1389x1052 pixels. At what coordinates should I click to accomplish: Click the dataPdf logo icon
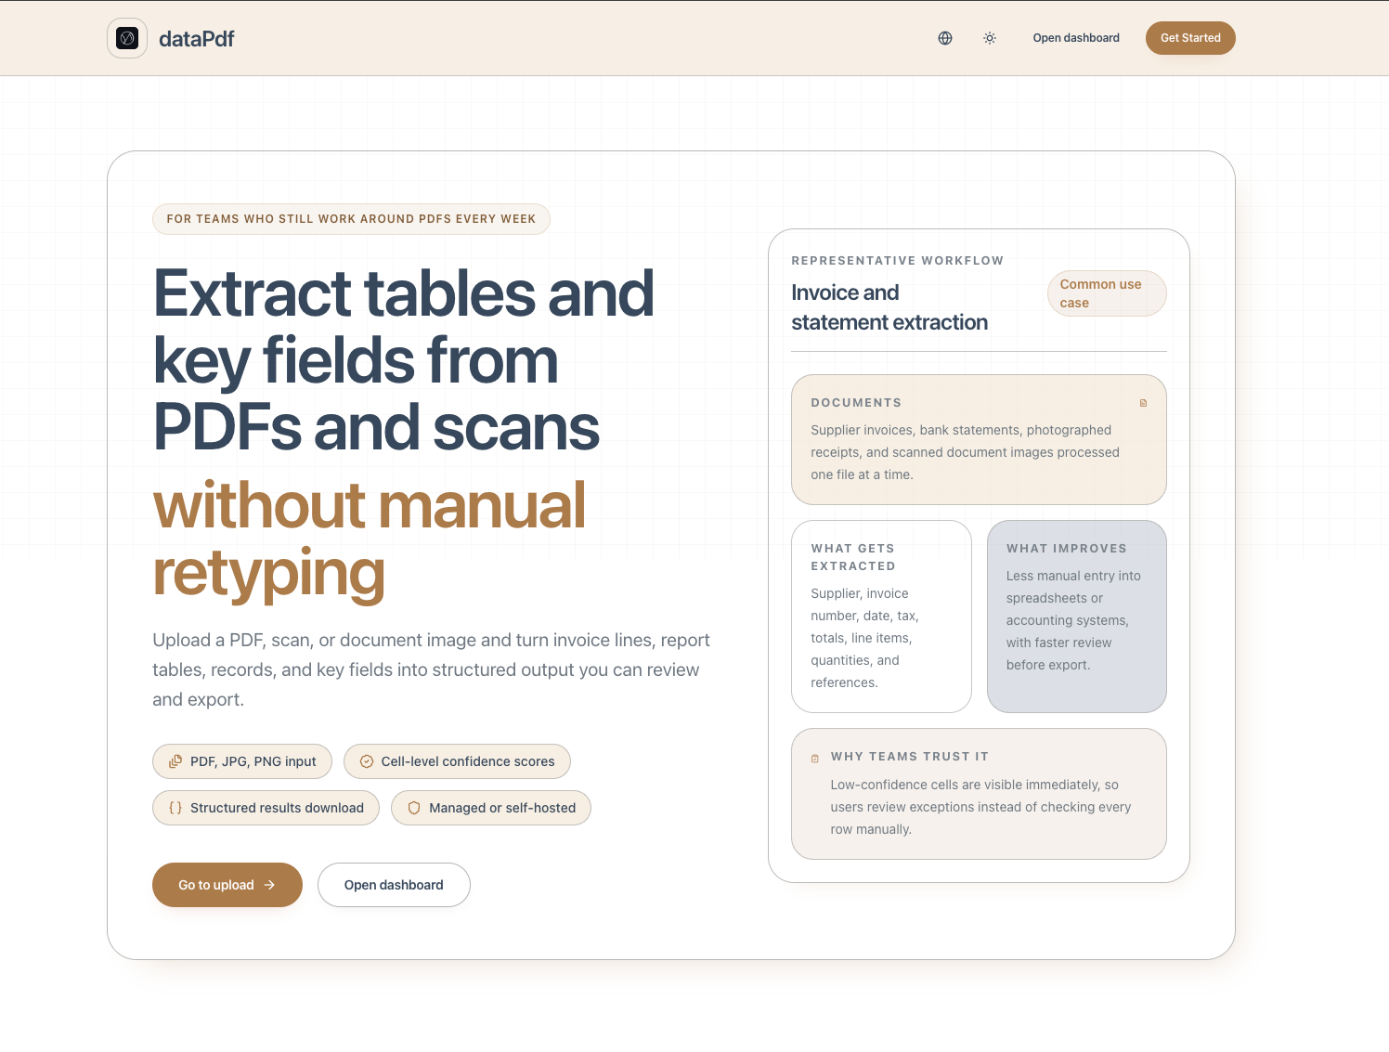pos(127,38)
